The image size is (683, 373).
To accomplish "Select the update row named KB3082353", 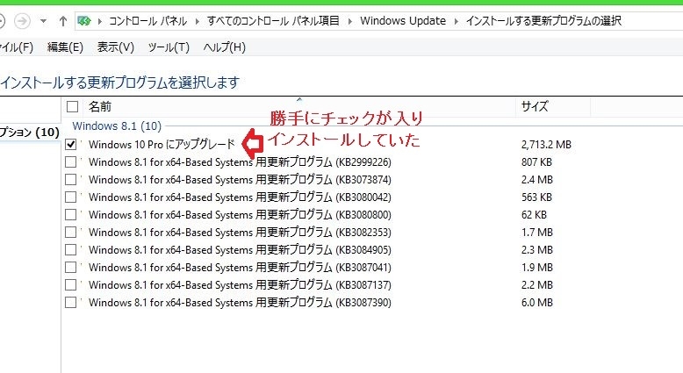I will (240, 232).
